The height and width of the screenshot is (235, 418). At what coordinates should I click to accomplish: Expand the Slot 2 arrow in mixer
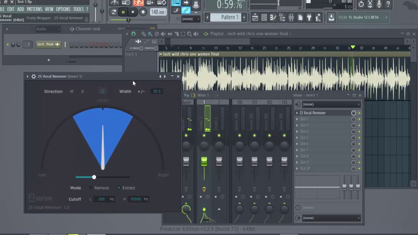coord(297,119)
